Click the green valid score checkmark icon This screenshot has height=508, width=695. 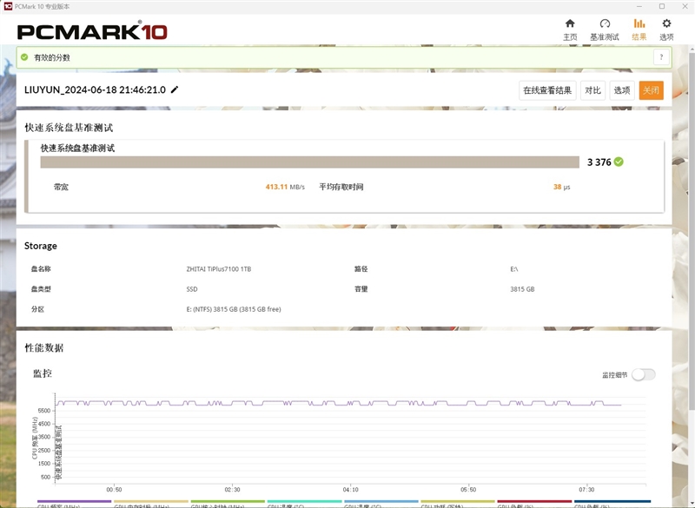[24, 57]
